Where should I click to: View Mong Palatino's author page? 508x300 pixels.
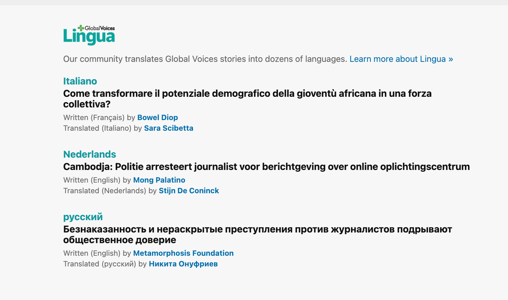tap(159, 180)
